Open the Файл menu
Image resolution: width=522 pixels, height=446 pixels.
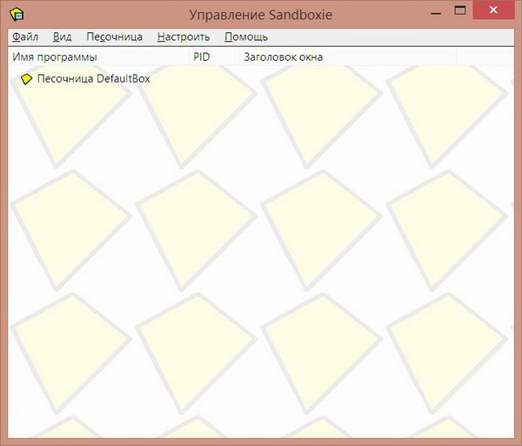pyautogui.click(x=25, y=37)
